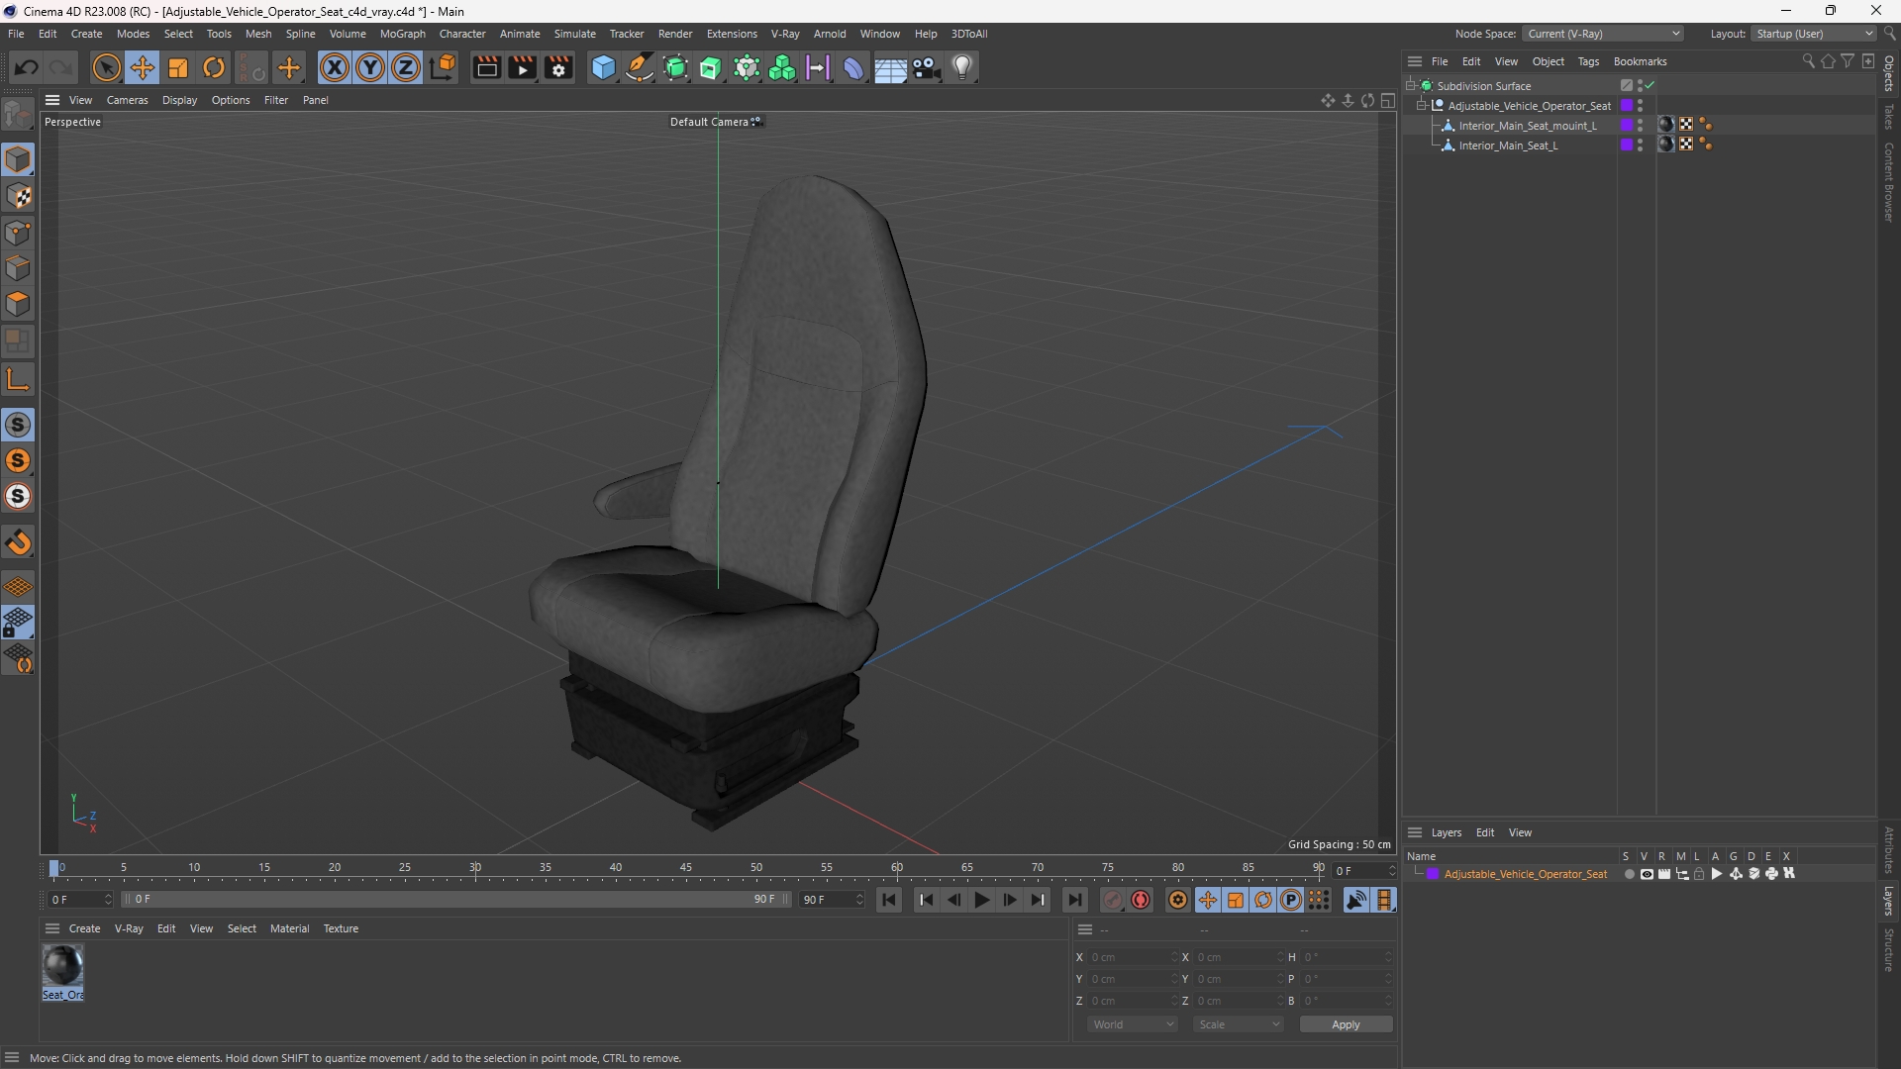Toggle Autokeying button
This screenshot has height=1069, width=1901.
[x=1141, y=900]
